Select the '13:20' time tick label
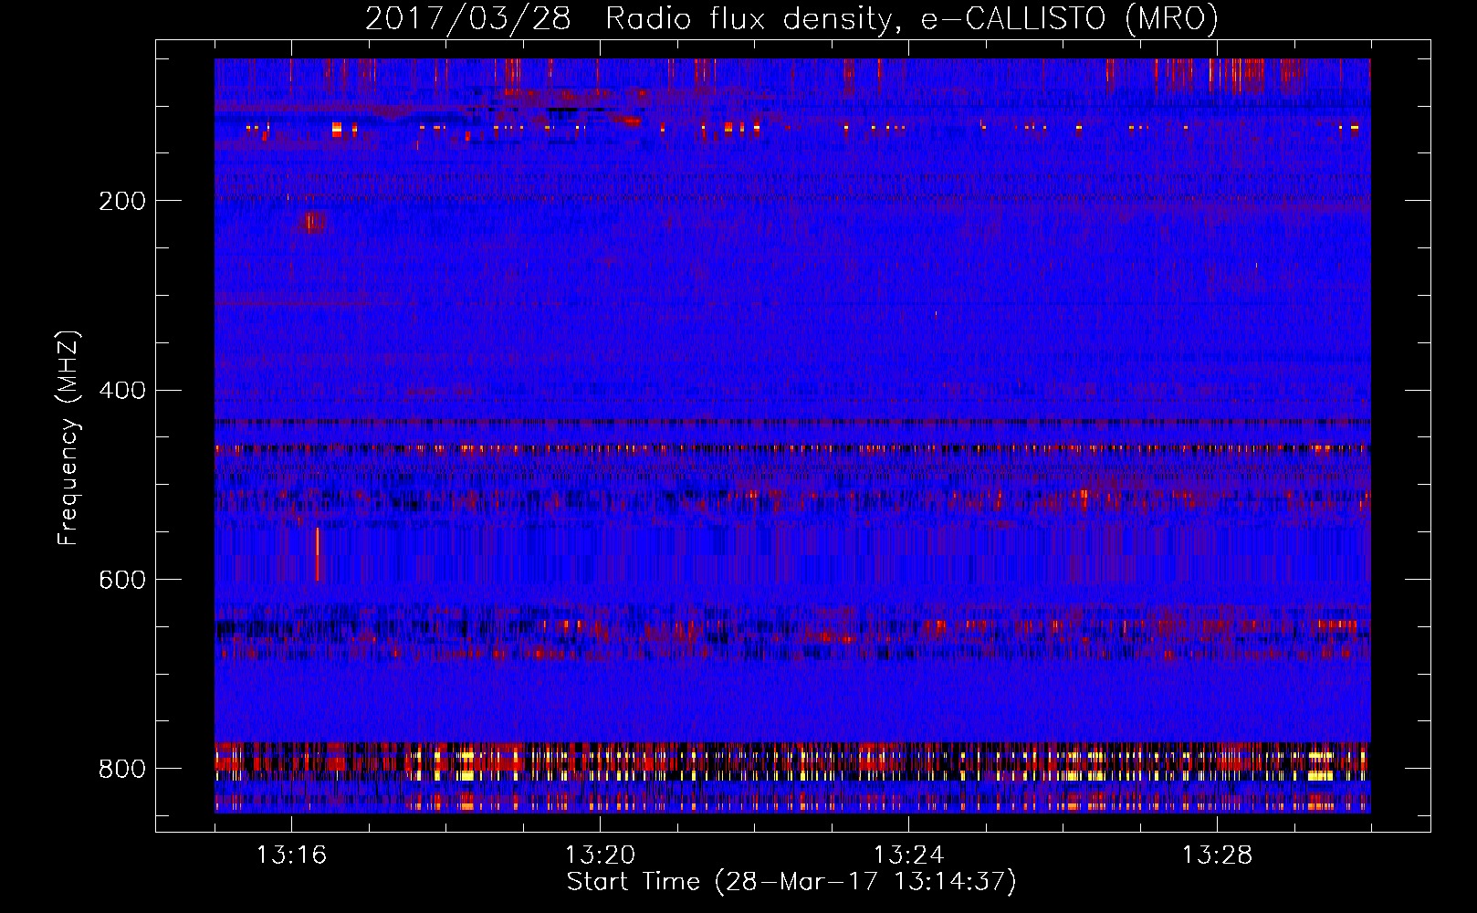Image resolution: width=1477 pixels, height=913 pixels. click(600, 855)
